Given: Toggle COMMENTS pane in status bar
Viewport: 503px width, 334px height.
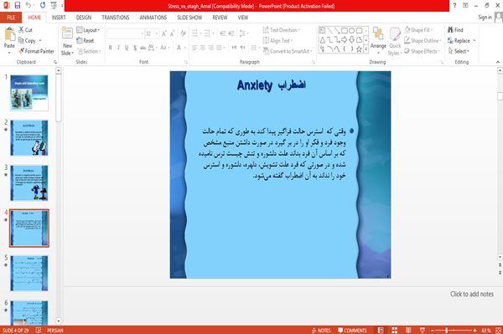Looking at the screenshot, I should tap(352, 330).
